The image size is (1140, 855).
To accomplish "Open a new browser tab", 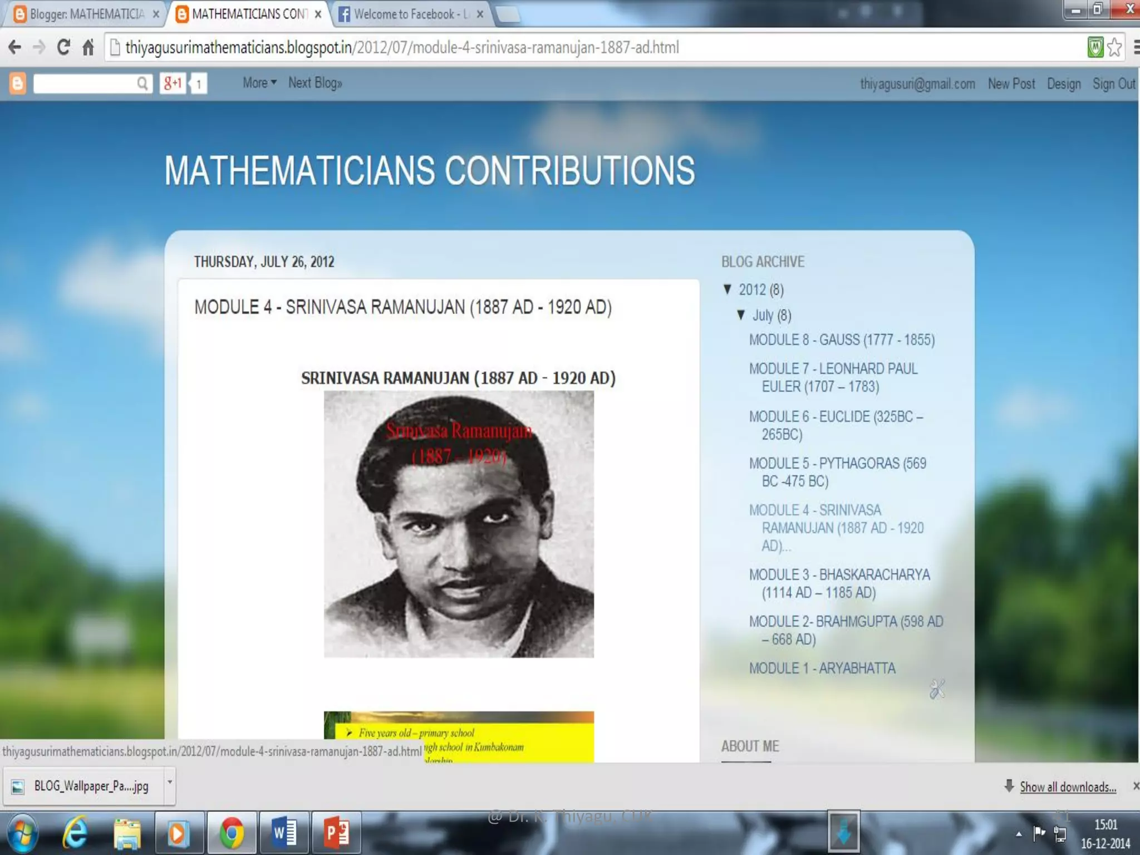I will coord(509,15).
